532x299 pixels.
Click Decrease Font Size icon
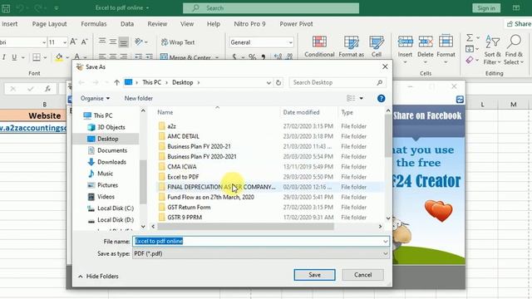85,42
